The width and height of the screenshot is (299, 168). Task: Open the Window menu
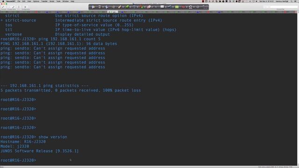point(65,1)
